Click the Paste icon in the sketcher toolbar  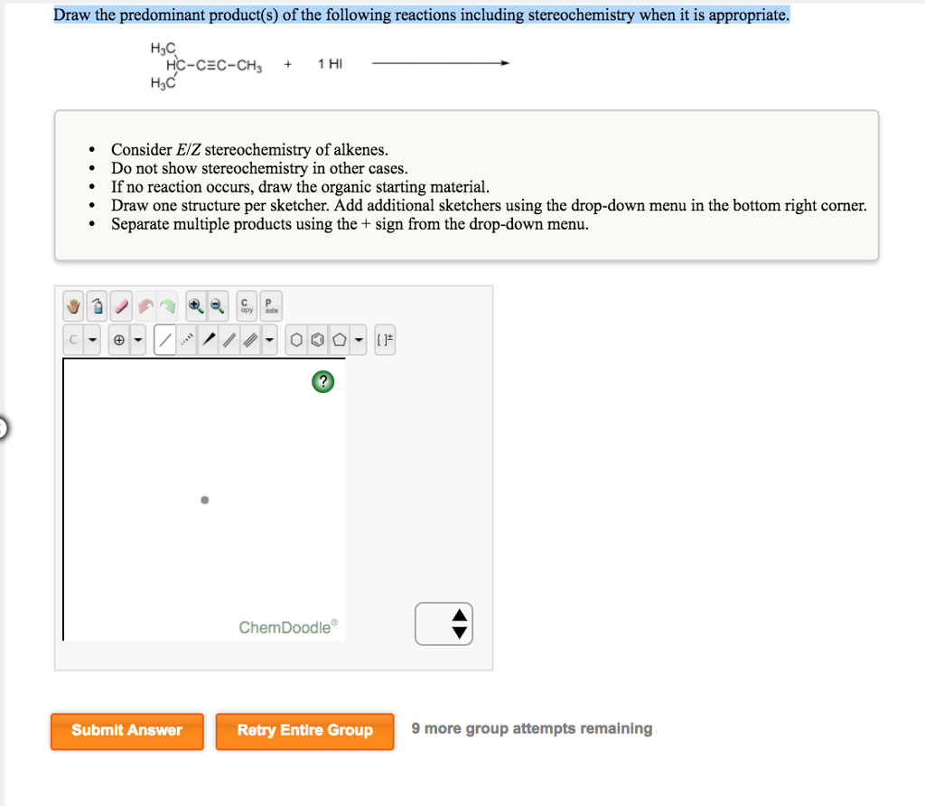click(x=269, y=305)
